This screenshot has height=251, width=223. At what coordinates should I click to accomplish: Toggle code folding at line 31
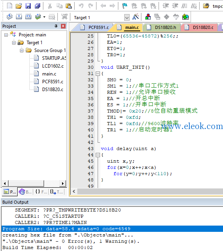tap(98, 74)
